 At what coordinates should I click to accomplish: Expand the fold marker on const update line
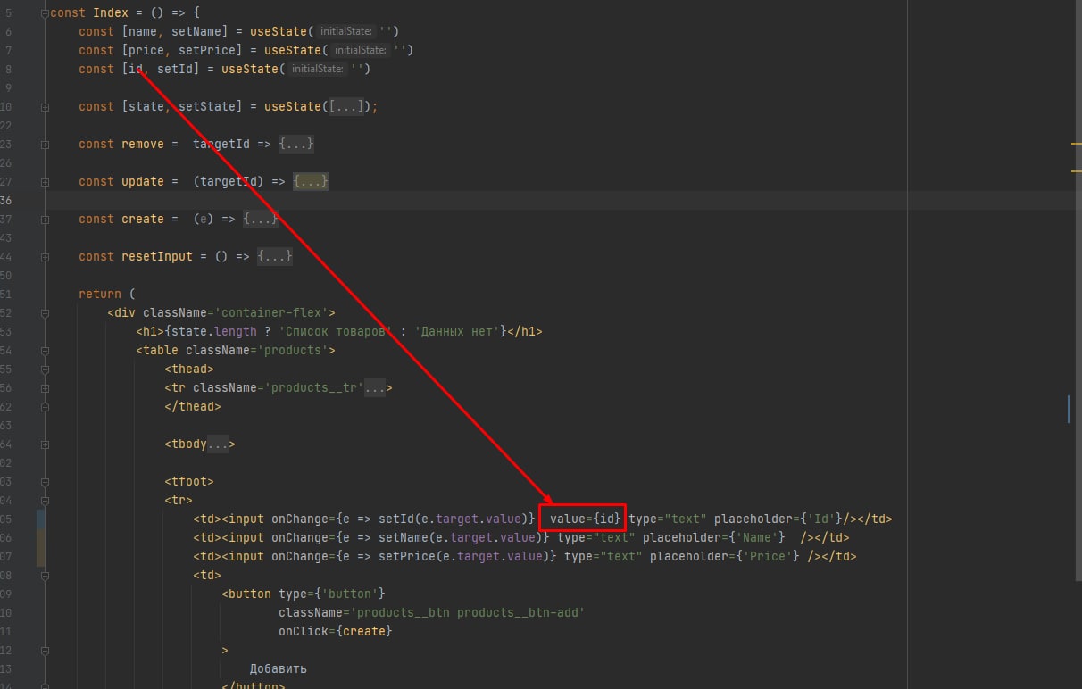45,181
